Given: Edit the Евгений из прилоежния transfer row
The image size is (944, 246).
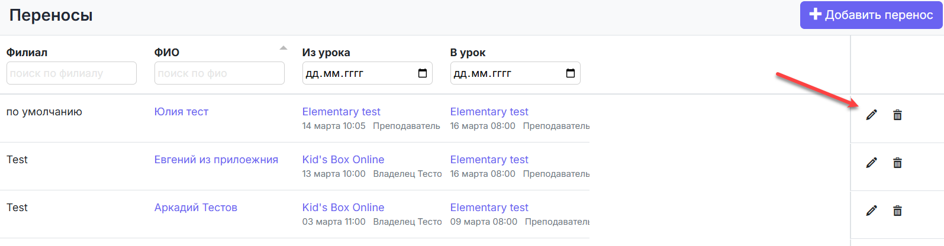Looking at the screenshot, I should click(871, 163).
